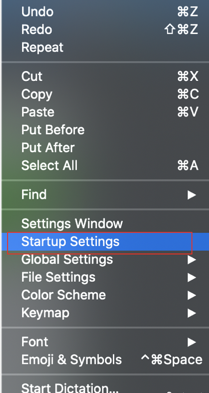The image size is (209, 393).
Task: Click the Paste menu entry
Action: [x=105, y=112]
